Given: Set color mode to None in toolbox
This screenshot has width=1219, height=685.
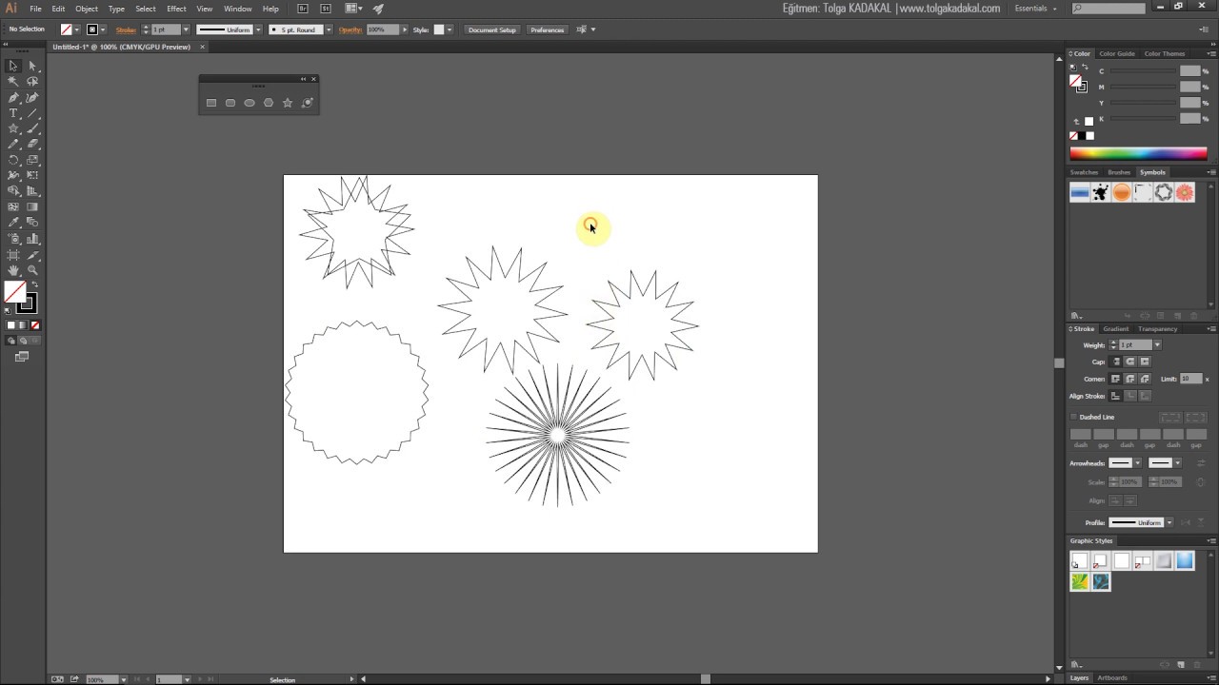Looking at the screenshot, I should tap(34, 325).
